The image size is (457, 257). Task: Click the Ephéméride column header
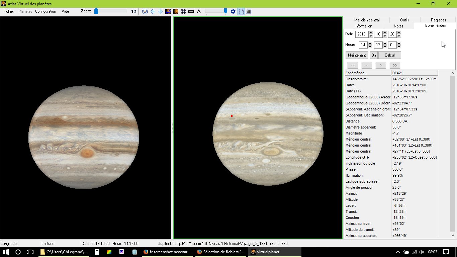(368, 73)
